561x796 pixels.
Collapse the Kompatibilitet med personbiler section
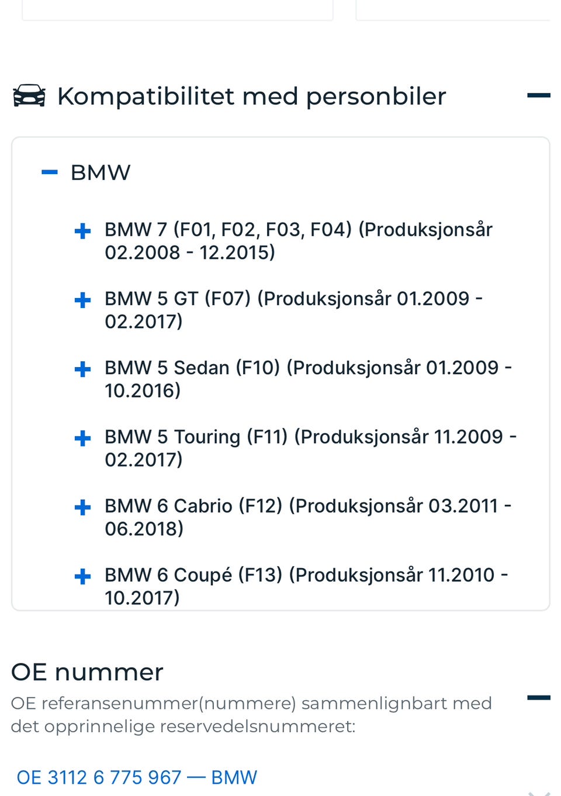(538, 95)
